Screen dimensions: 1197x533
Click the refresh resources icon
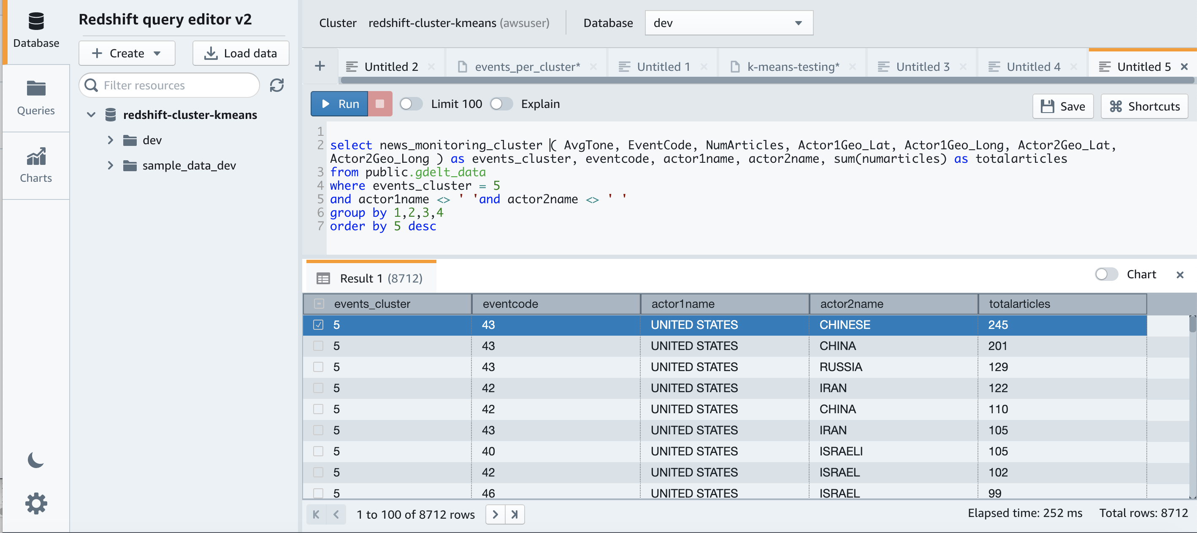(x=277, y=86)
